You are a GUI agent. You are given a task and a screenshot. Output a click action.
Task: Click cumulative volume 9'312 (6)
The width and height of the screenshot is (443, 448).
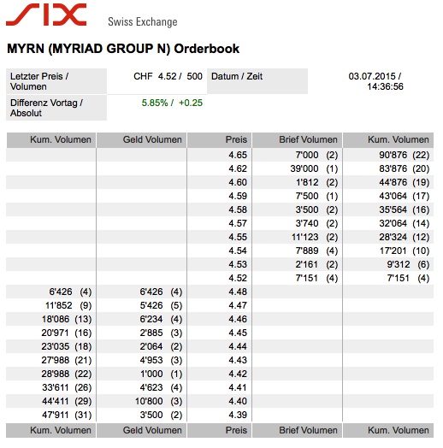408,264
